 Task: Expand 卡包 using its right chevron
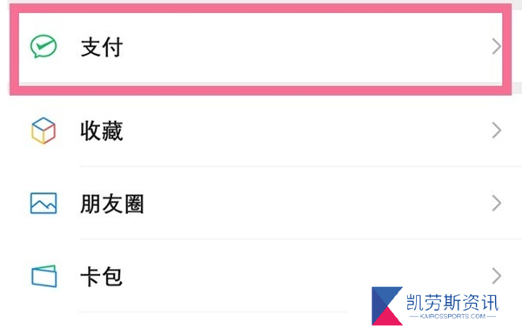click(x=497, y=276)
